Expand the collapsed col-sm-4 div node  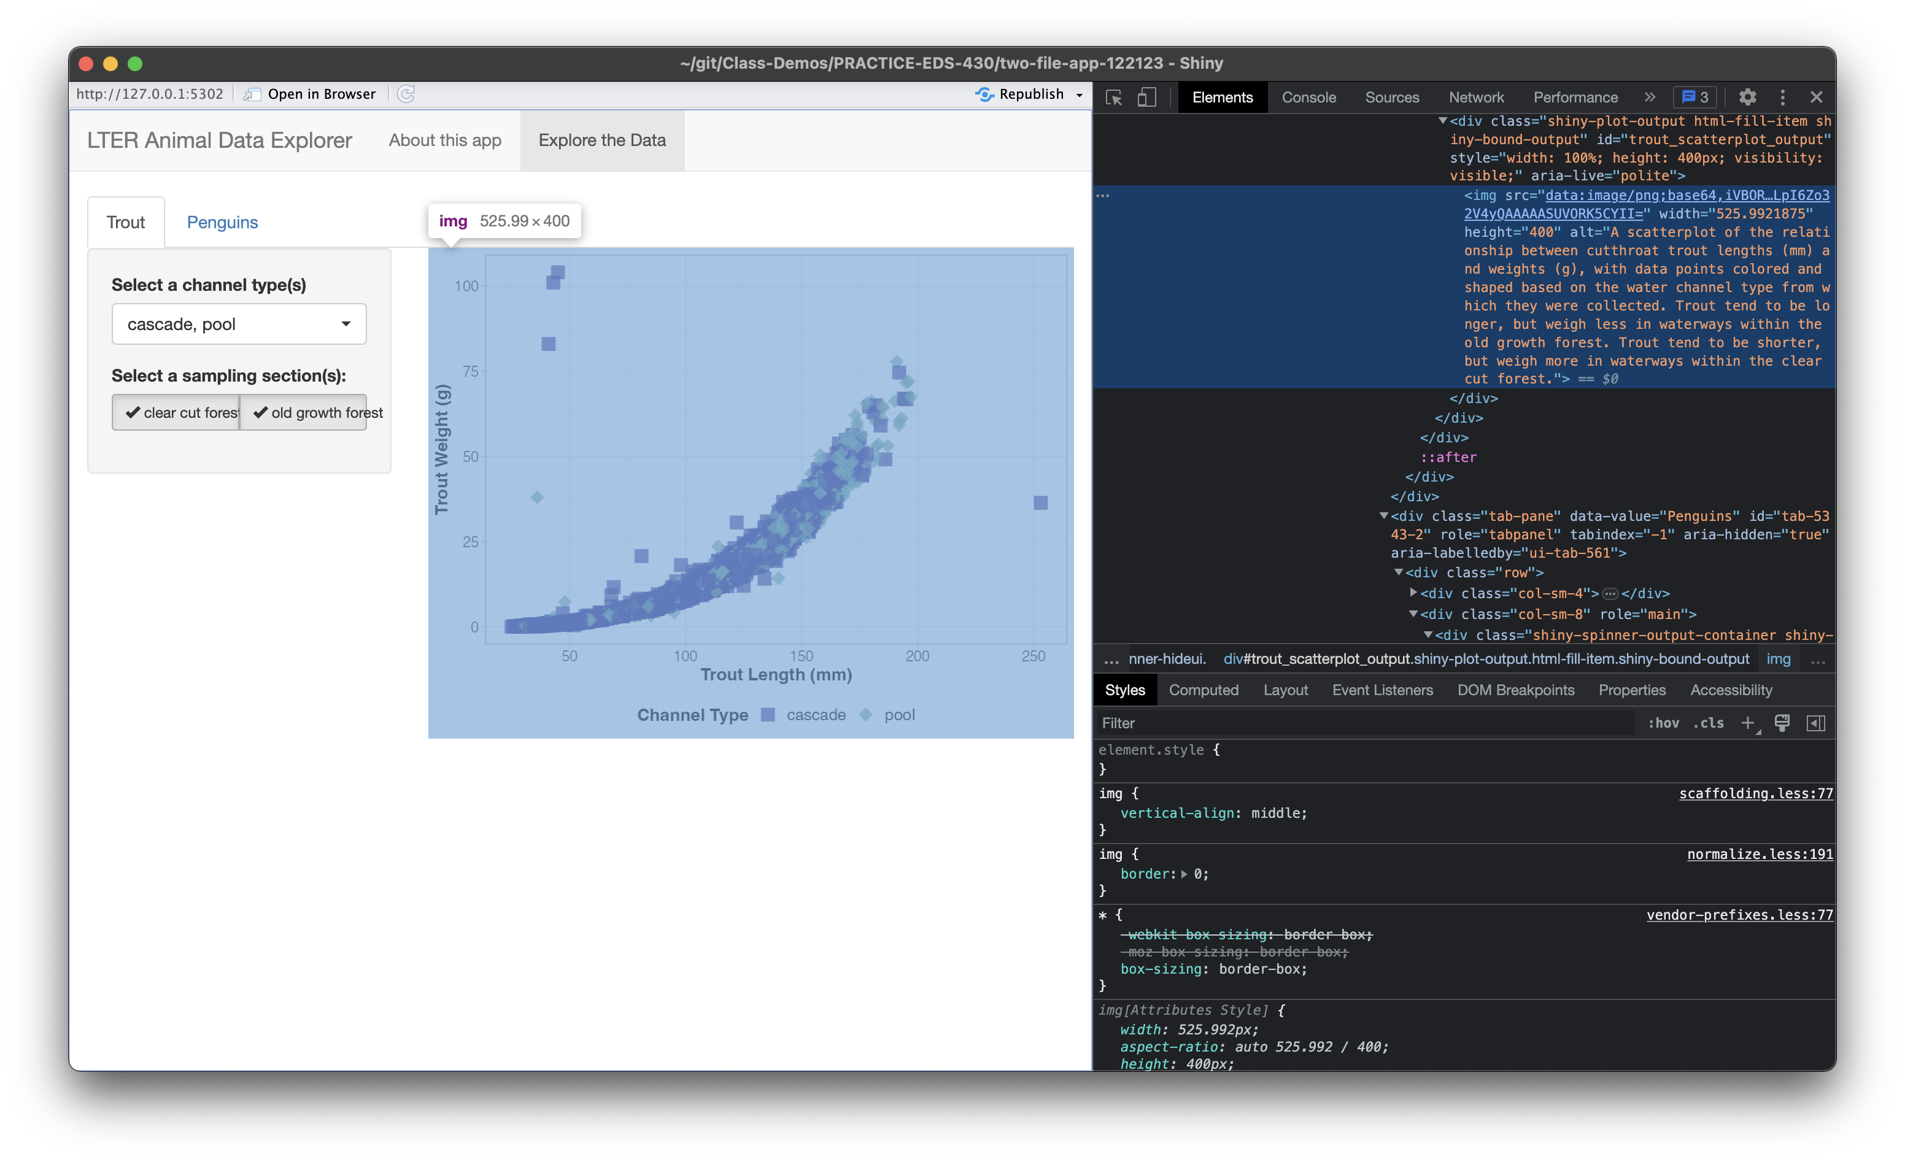1413,593
